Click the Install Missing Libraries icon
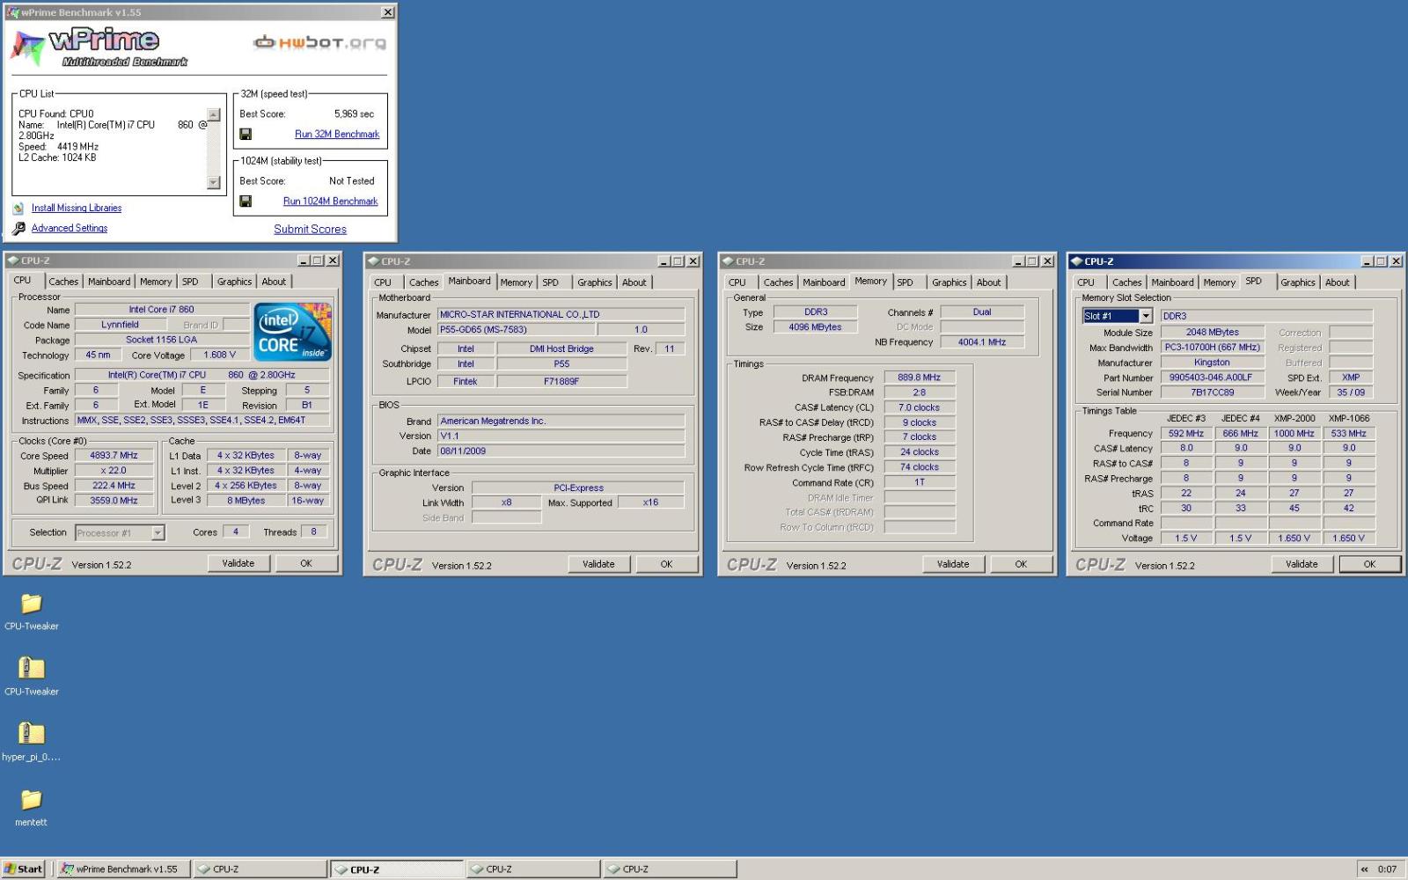 coord(18,209)
